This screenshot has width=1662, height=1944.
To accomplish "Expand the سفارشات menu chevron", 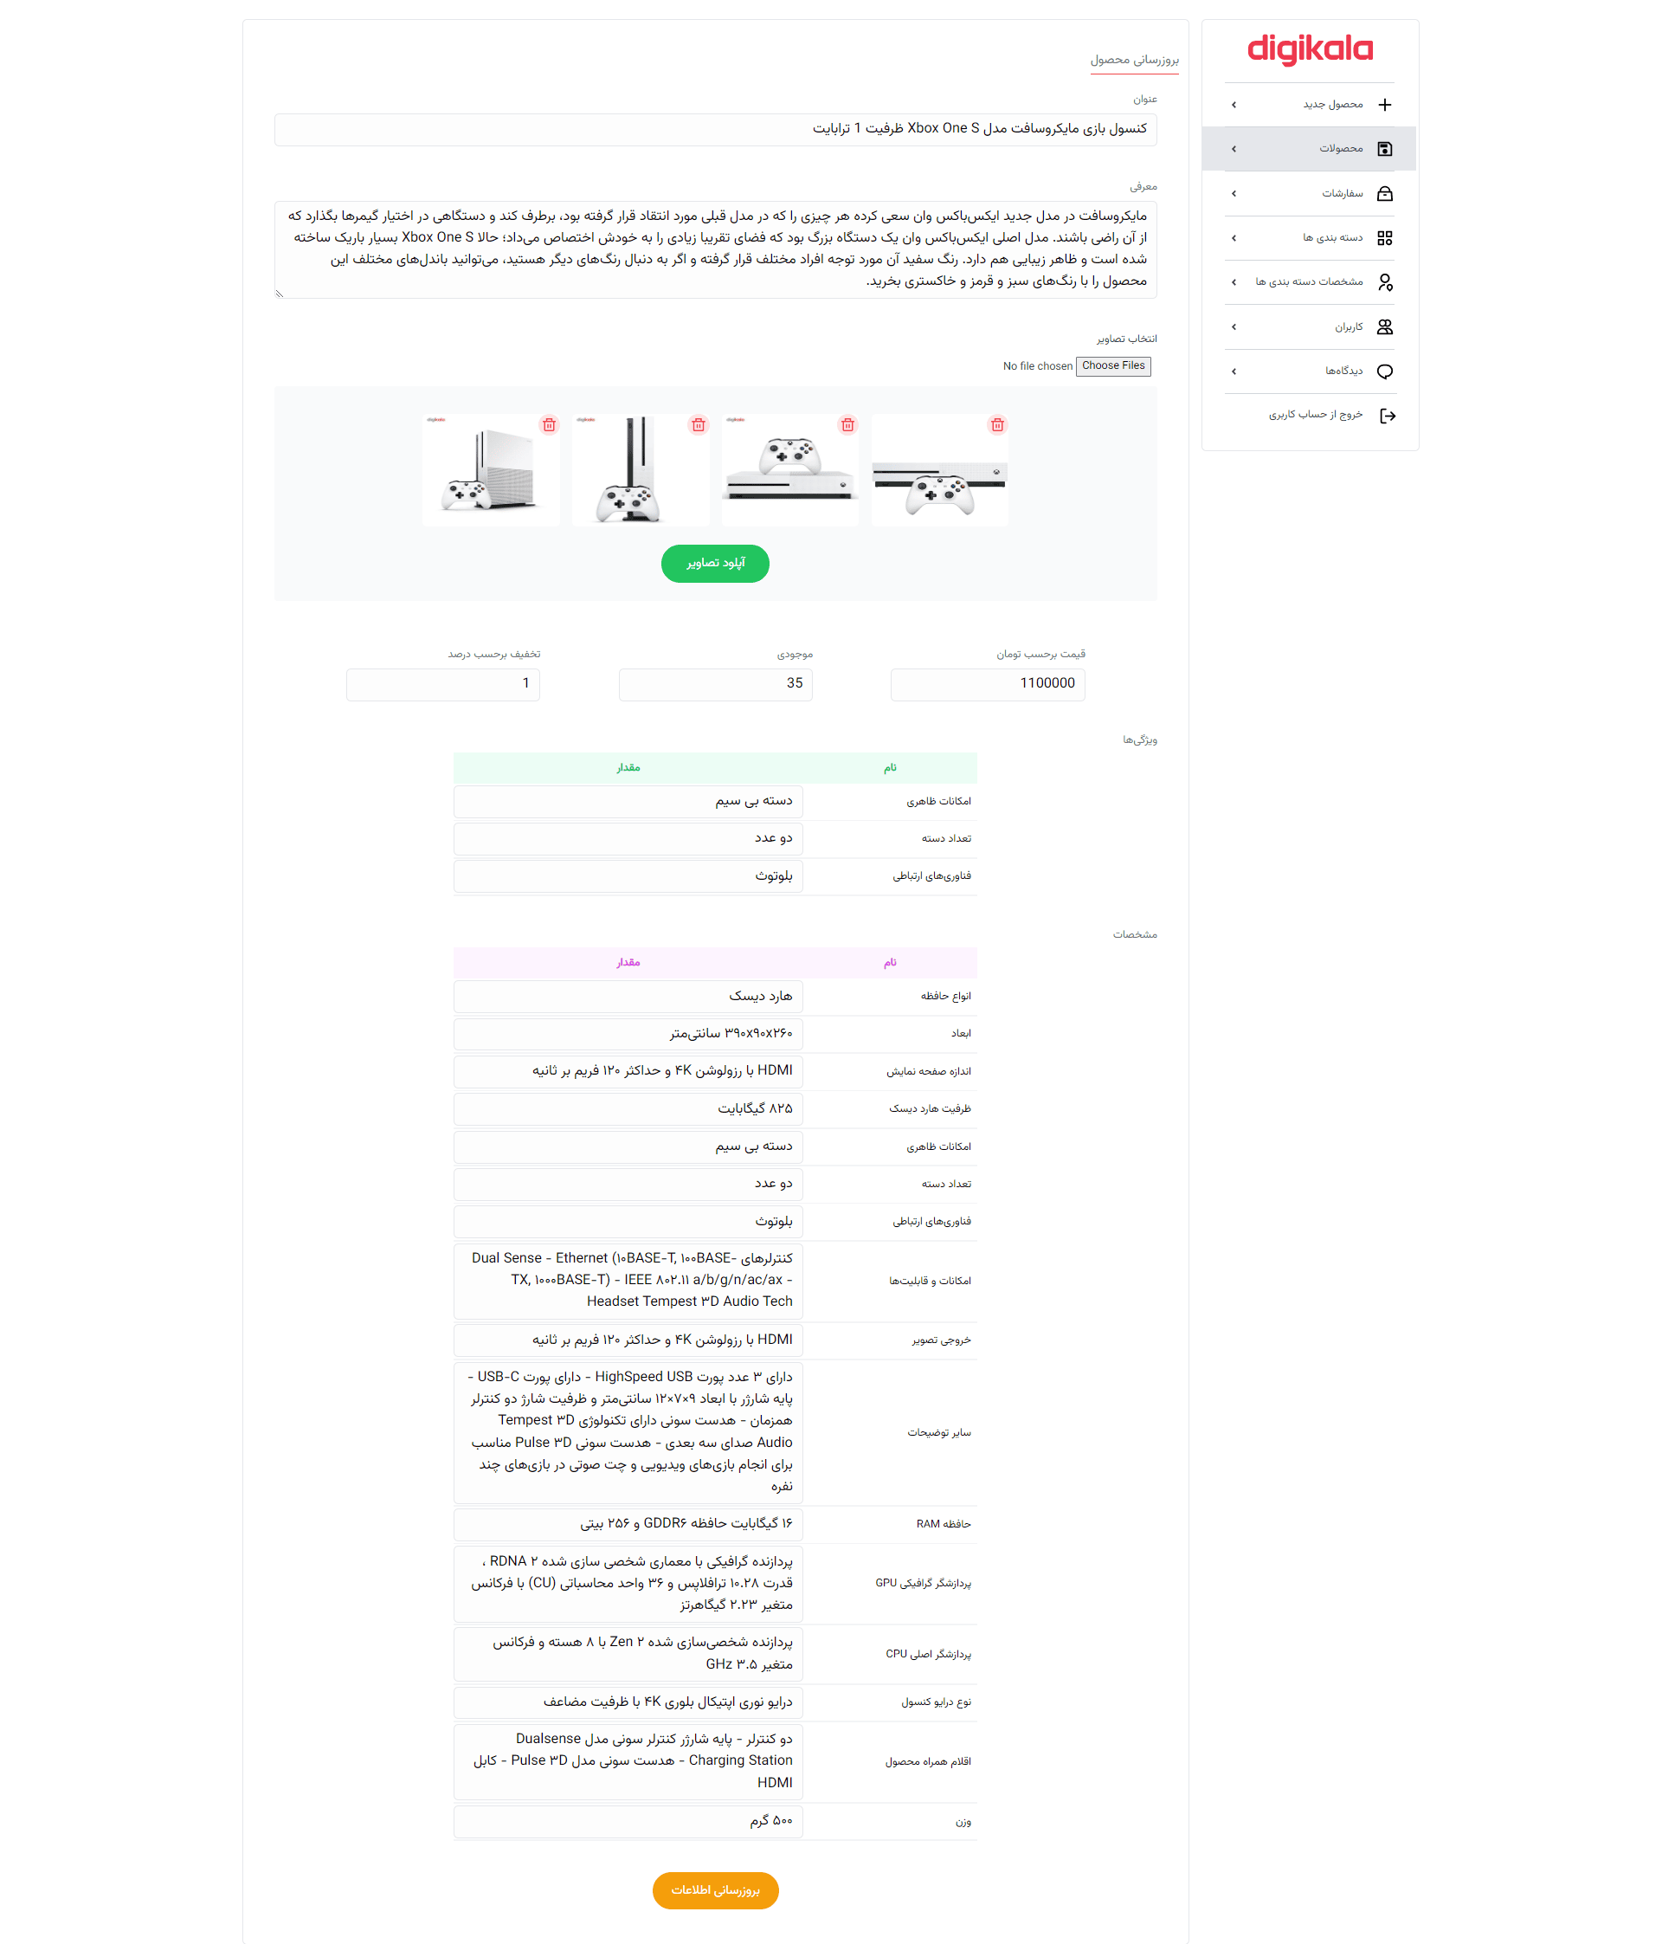I will click(1234, 193).
